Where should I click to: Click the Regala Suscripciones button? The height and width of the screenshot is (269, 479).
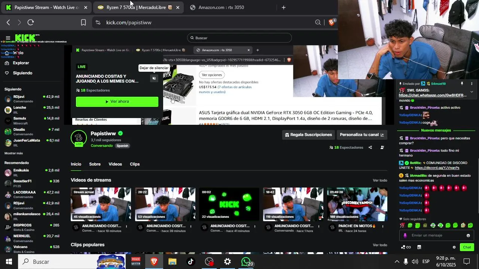click(309, 135)
